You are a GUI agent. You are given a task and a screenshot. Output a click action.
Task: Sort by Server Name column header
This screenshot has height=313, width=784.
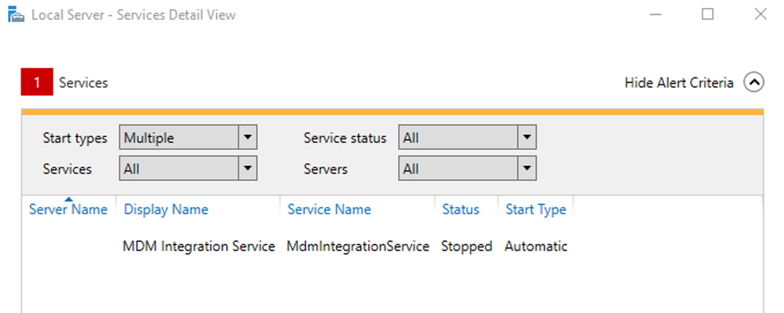click(x=68, y=210)
